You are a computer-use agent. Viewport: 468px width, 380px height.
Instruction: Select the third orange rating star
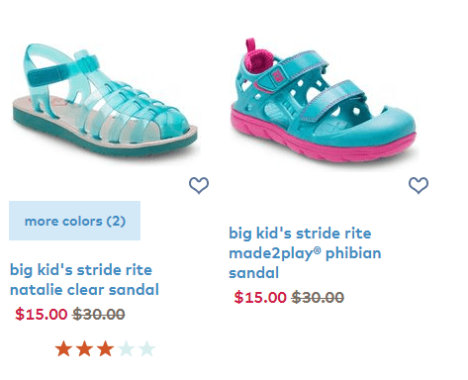click(x=105, y=348)
